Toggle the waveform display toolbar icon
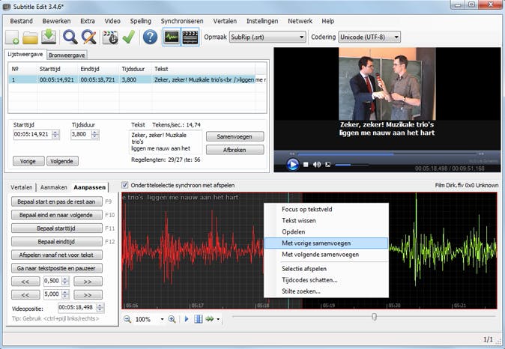This screenshot has height=349, width=505. click(x=172, y=37)
